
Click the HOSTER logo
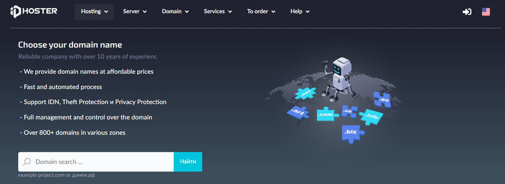[33, 12]
